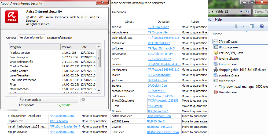Click the version list scrollbar thumb
Image resolution: width=268 pixels, height=135 pixels.
pos(99,58)
